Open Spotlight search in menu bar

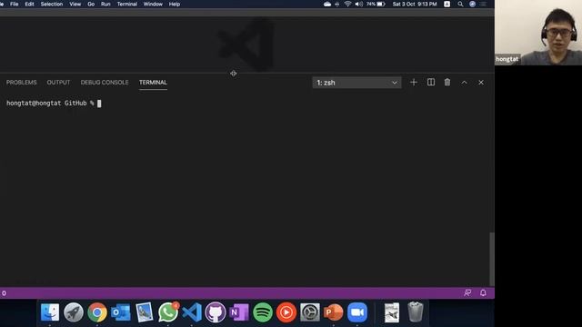coord(460,4)
